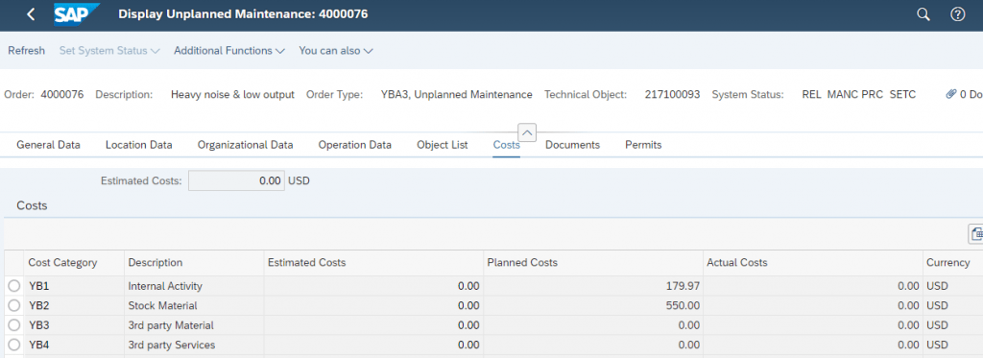Select the YB1 Internal Activity radio button
This screenshot has height=358, width=983.
click(x=14, y=286)
